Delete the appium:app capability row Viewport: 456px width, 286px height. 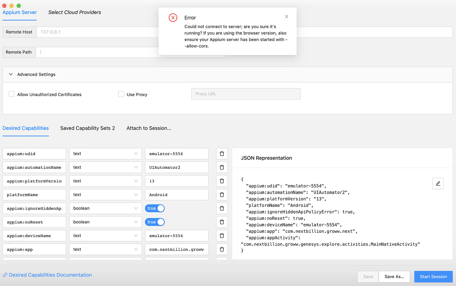pyautogui.click(x=222, y=249)
